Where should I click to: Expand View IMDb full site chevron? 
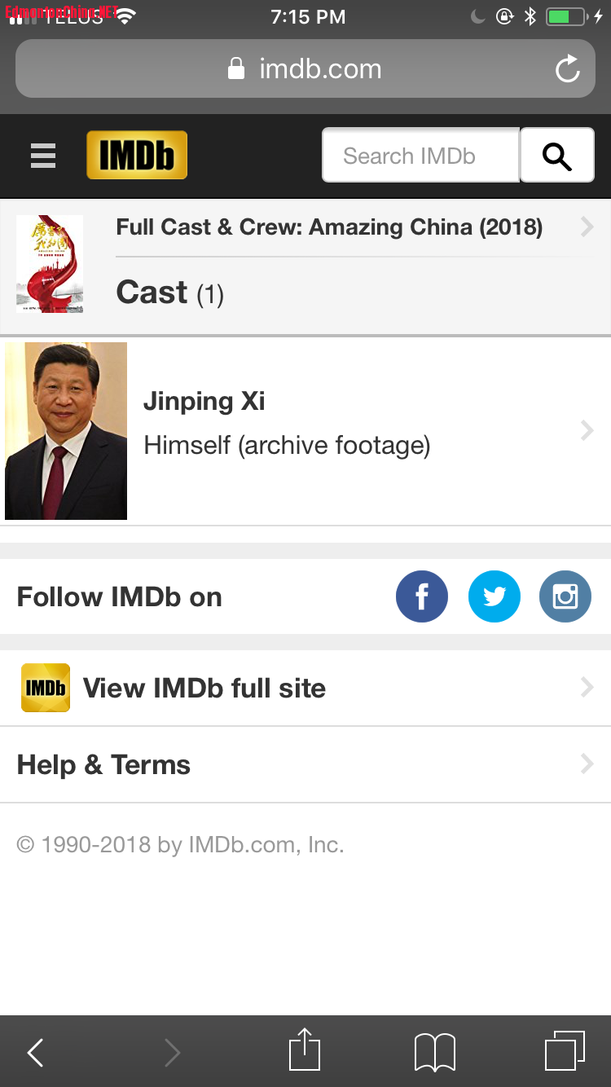587,688
